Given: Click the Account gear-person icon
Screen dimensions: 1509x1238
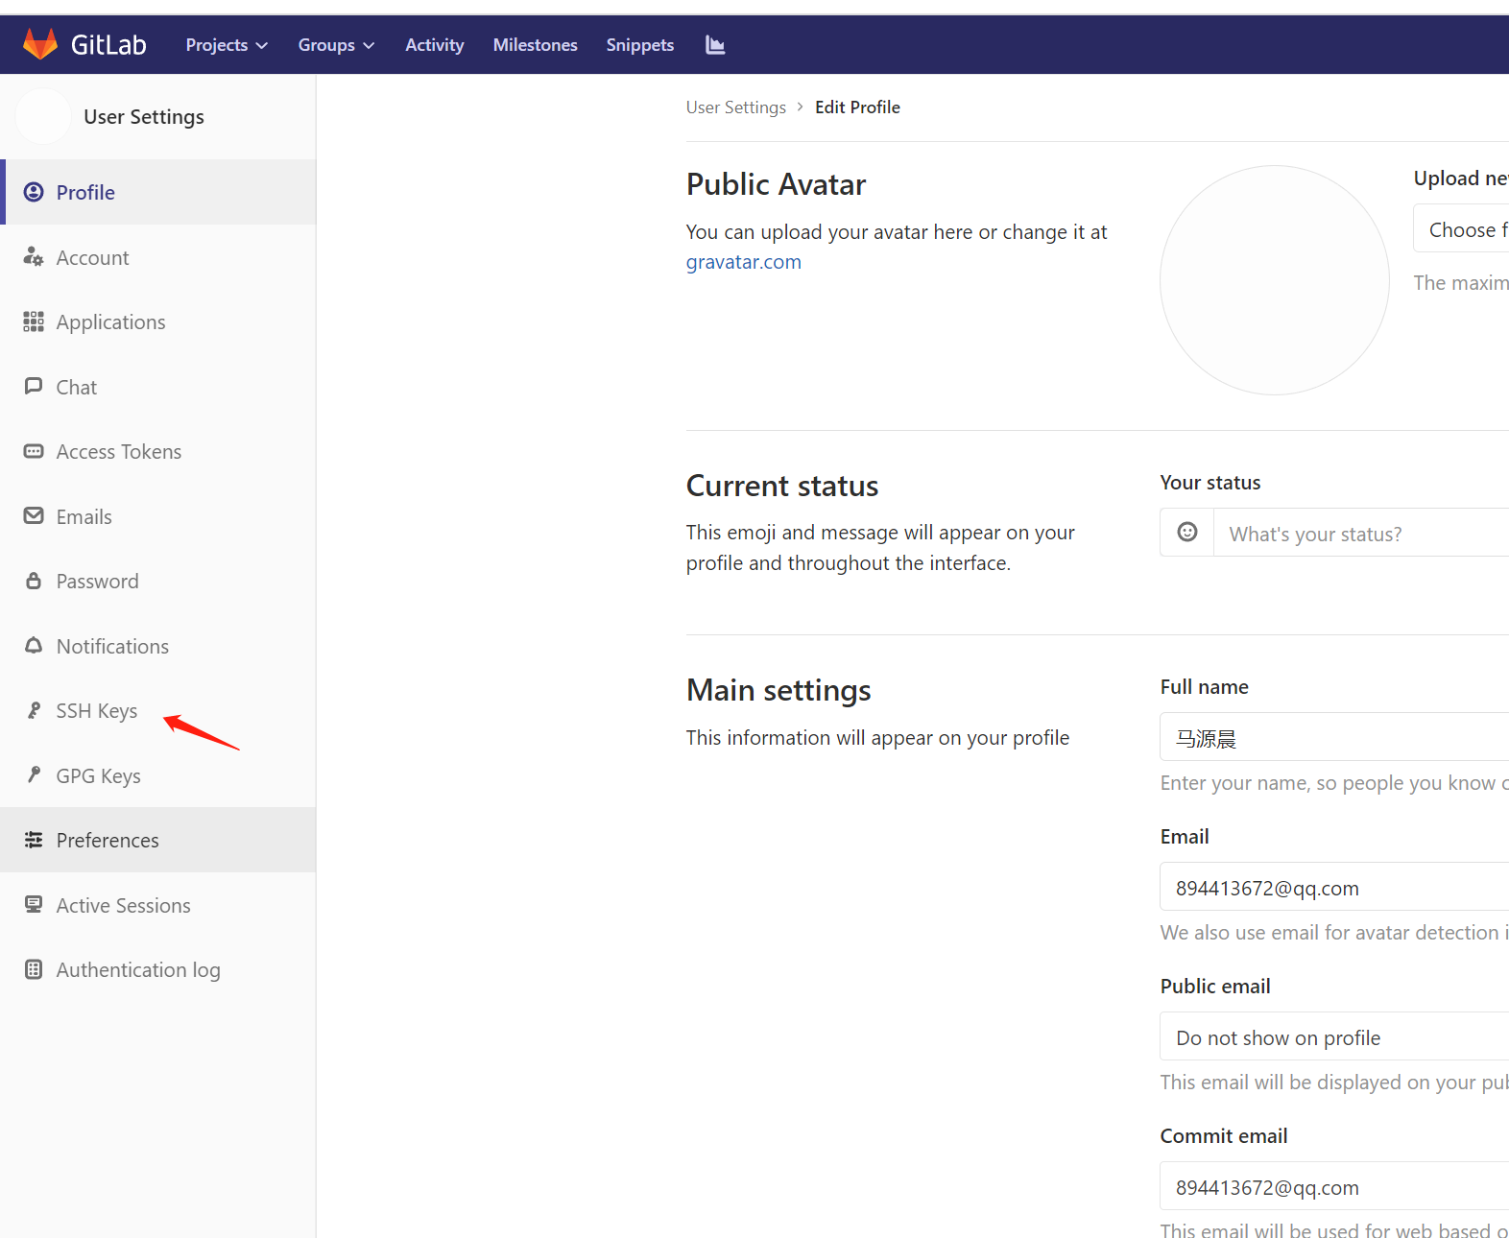Looking at the screenshot, I should (x=34, y=257).
